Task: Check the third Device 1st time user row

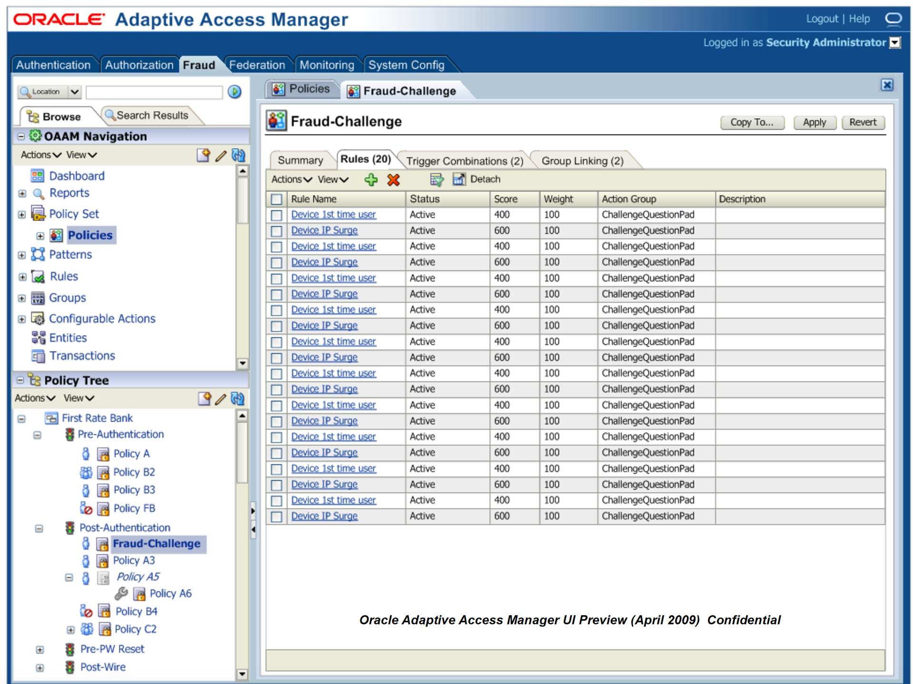Action: 276,279
